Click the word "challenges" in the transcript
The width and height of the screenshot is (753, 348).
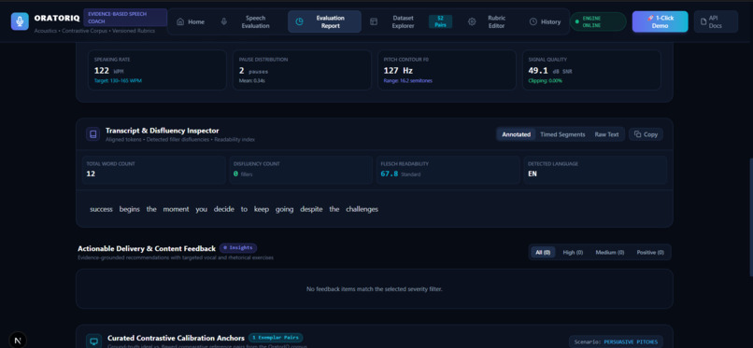click(x=362, y=210)
